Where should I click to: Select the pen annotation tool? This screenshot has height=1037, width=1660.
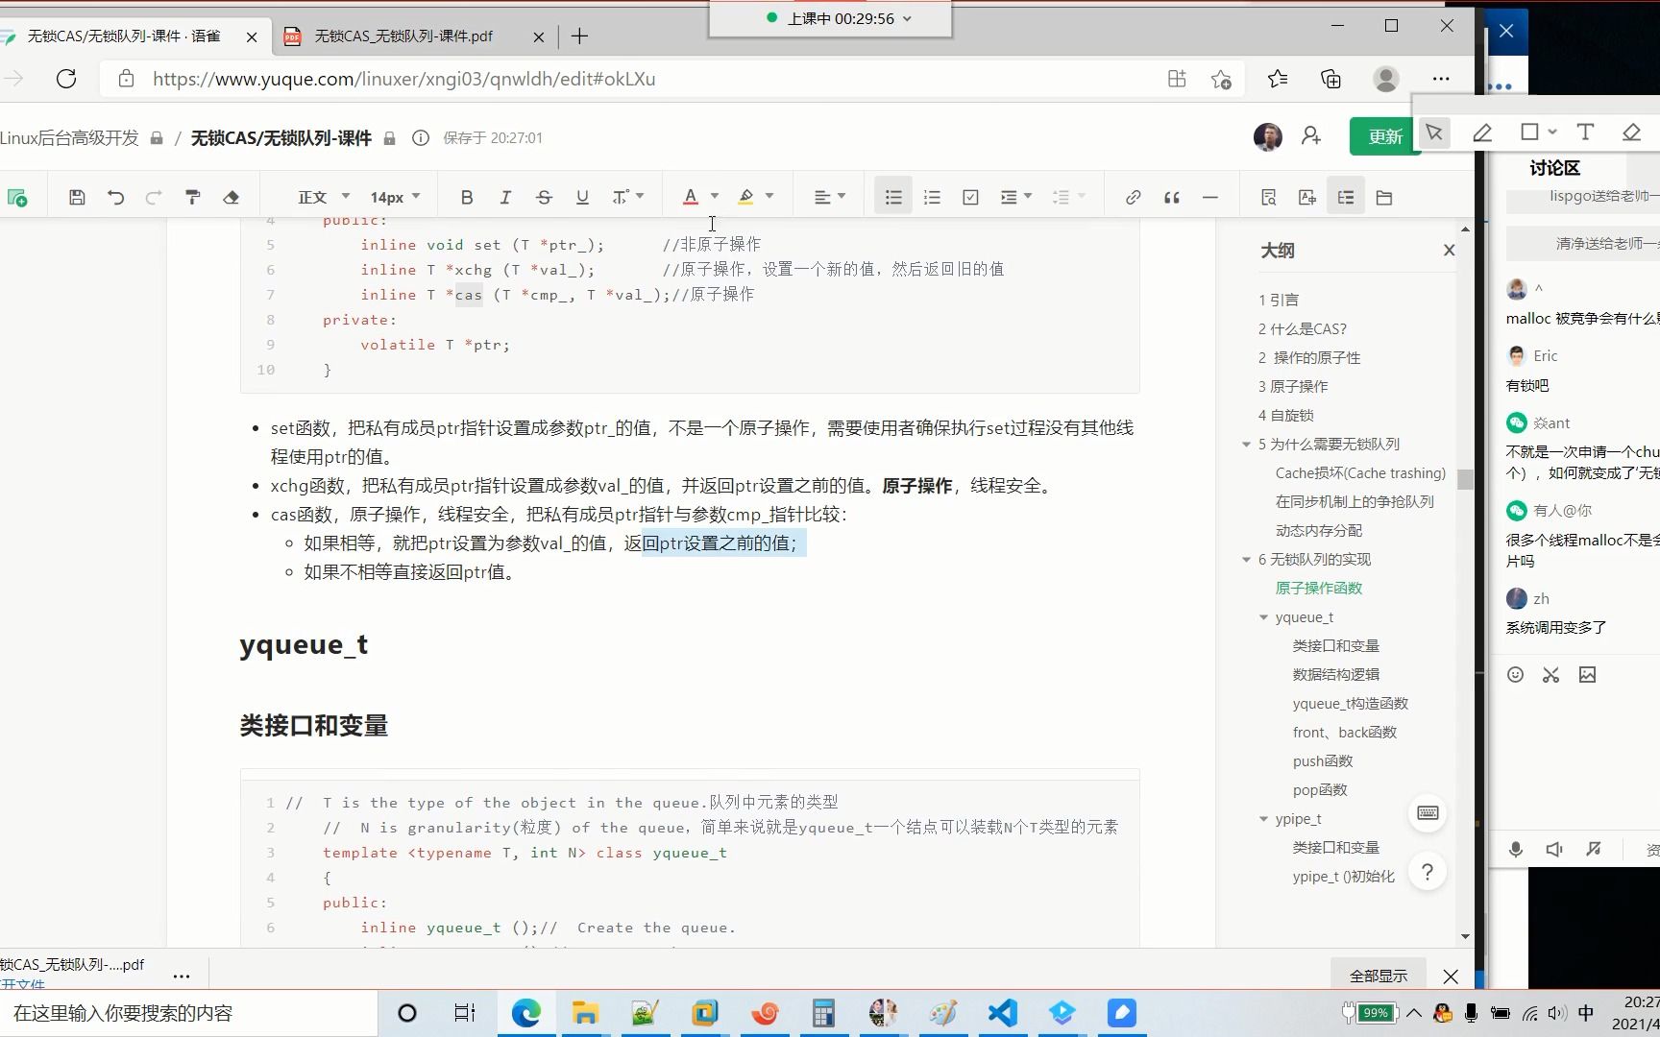tap(1481, 133)
